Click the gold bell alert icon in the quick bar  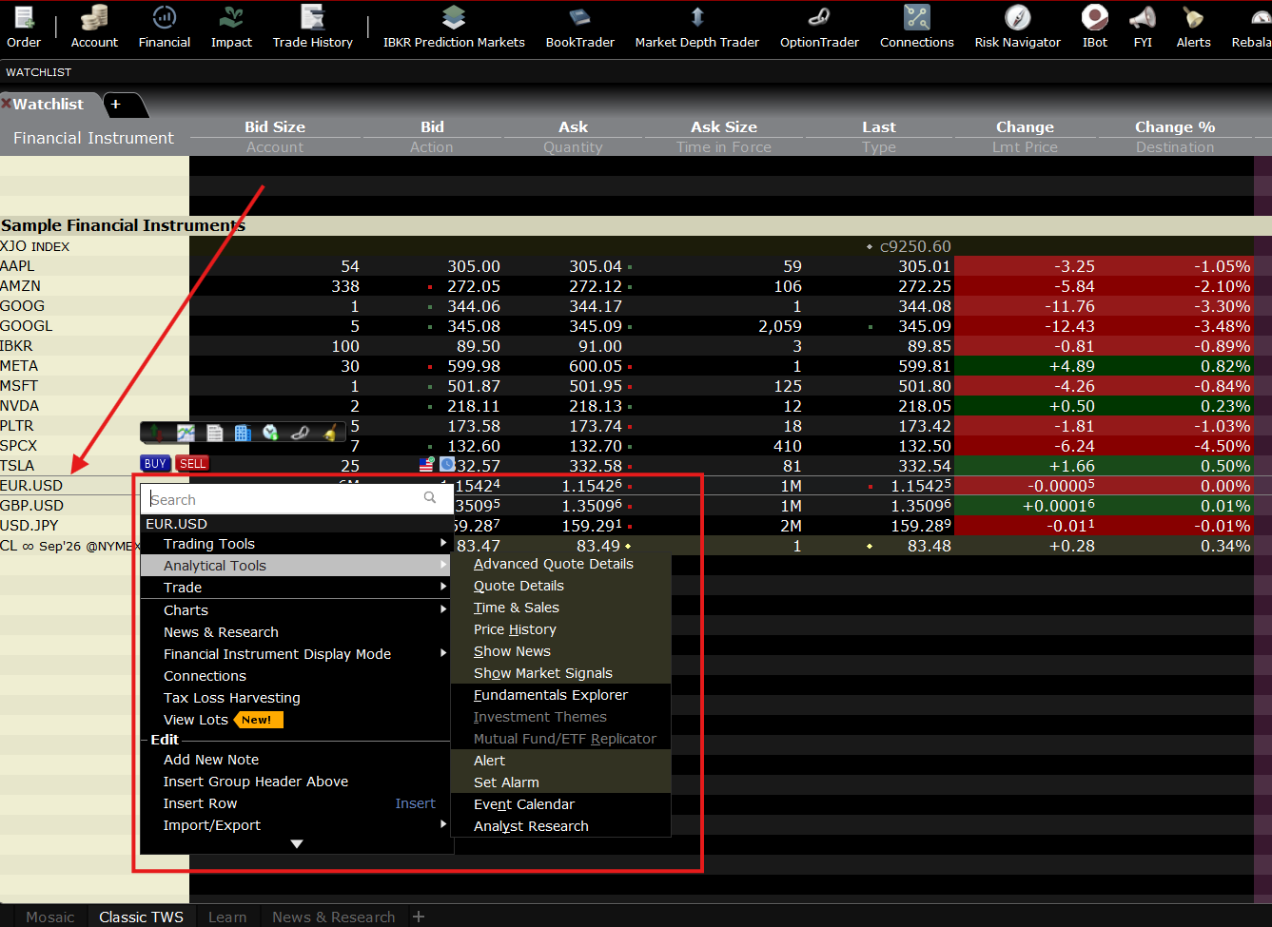pyautogui.click(x=329, y=434)
